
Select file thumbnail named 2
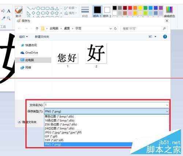(x=96, y=56)
